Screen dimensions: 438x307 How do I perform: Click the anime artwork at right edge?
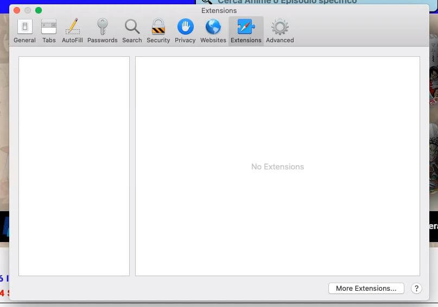433,108
